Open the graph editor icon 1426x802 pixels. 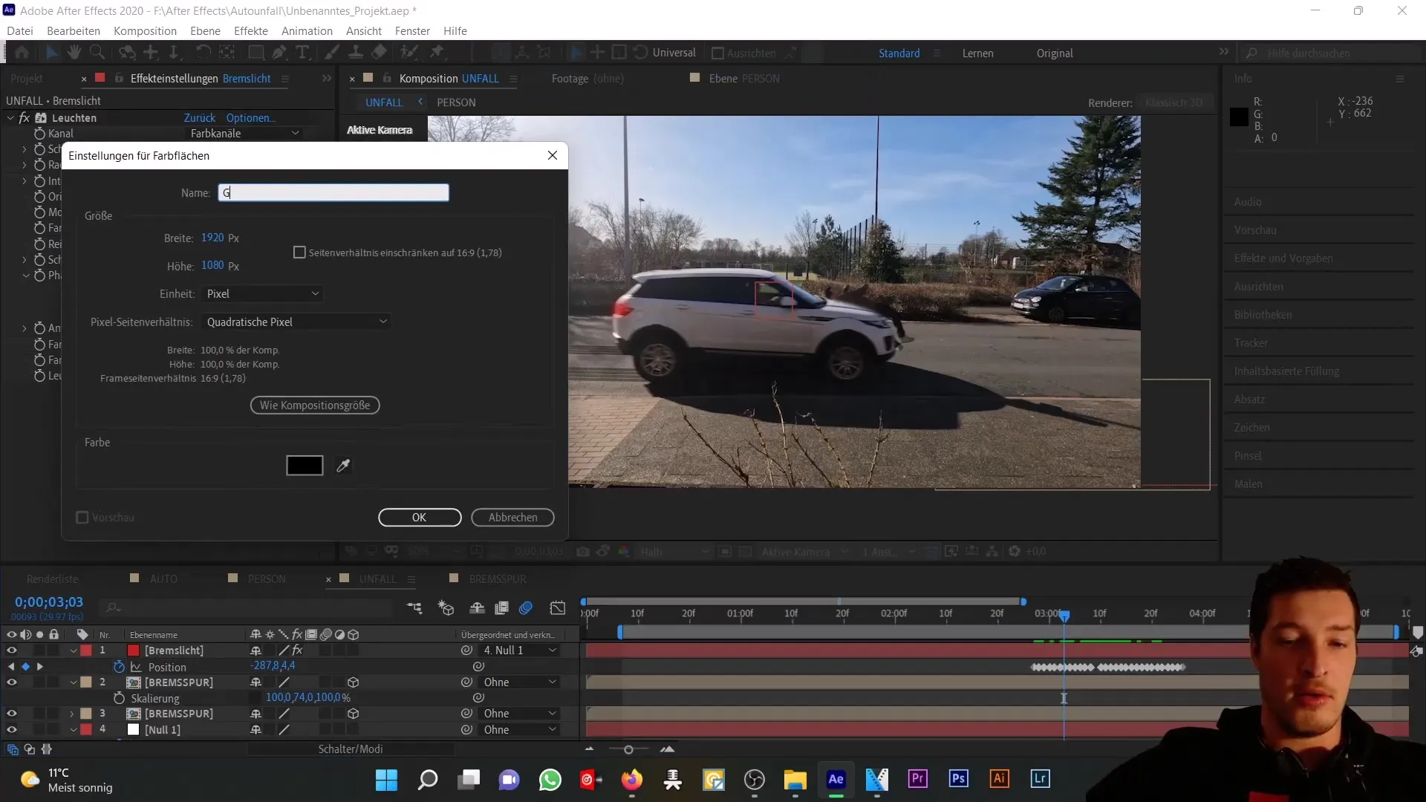[x=558, y=608]
